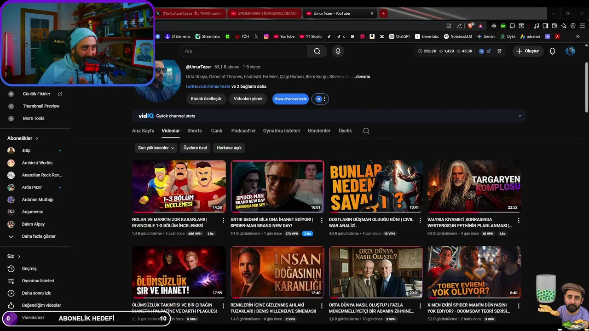Open the OyEk bookmark
The height and width of the screenshot is (331, 589).
point(508,36)
